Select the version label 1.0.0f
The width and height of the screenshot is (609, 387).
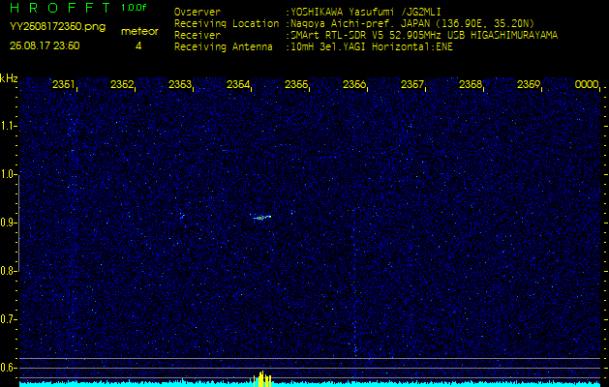pos(134,8)
